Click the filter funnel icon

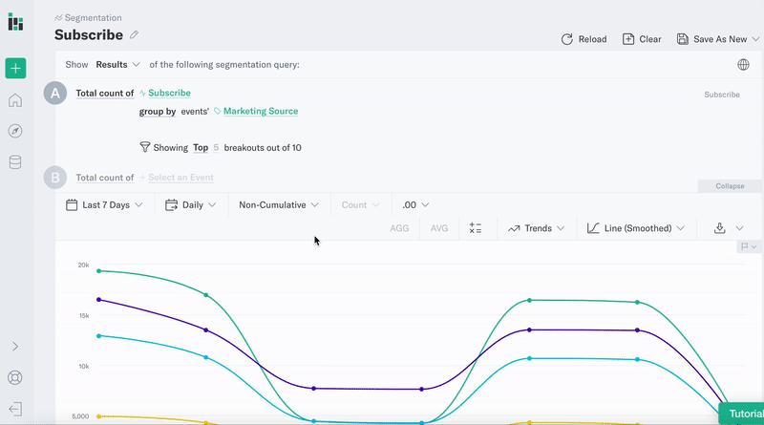point(145,147)
